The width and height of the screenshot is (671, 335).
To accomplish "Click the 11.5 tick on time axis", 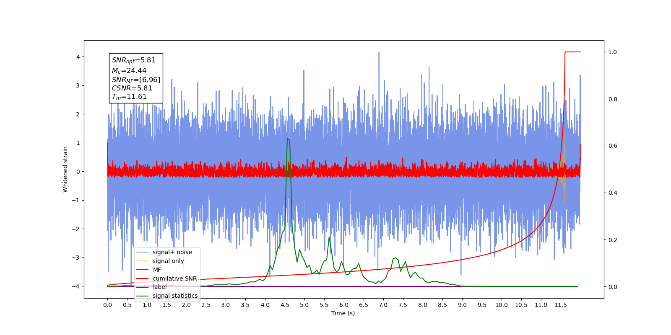I will [561, 305].
